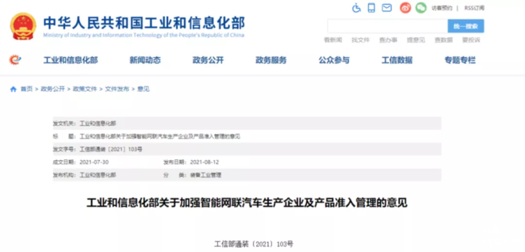Open the Weibo social icon
Viewport: 525px width, 252px height.
click(405, 8)
